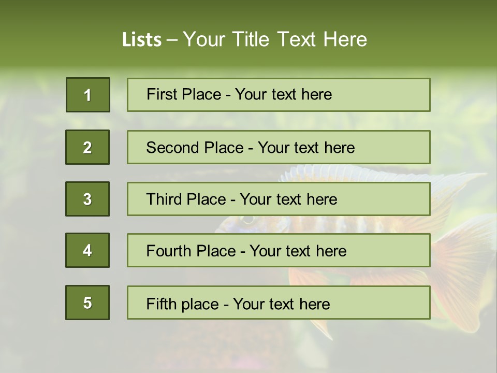This screenshot has height=373, width=497.
Task: Click the bold word Lists in title
Action: (x=142, y=39)
